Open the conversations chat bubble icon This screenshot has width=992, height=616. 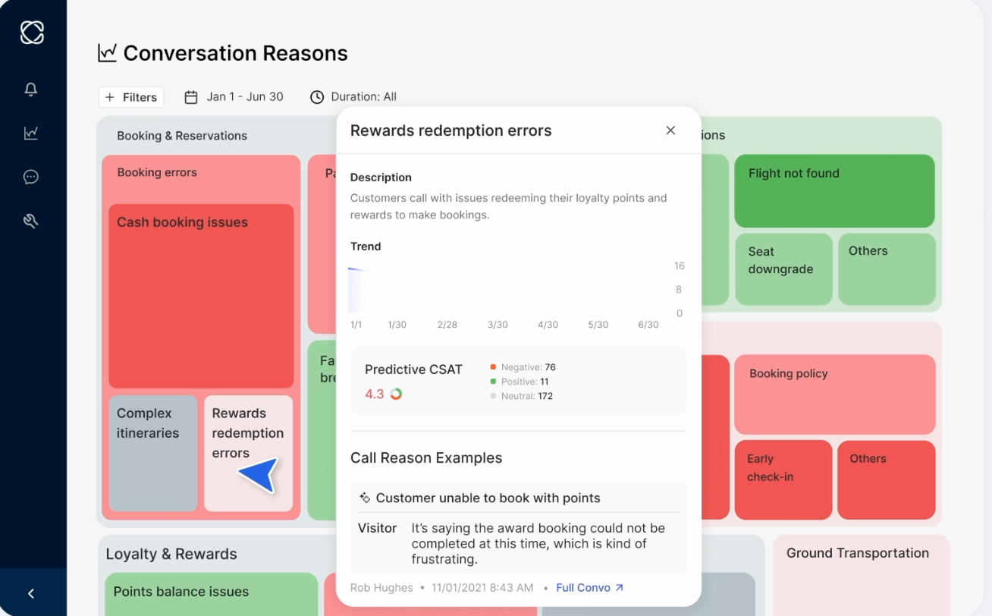click(31, 177)
